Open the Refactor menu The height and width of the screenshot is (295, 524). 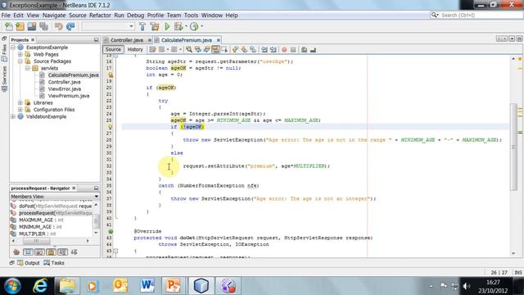[x=100, y=16]
